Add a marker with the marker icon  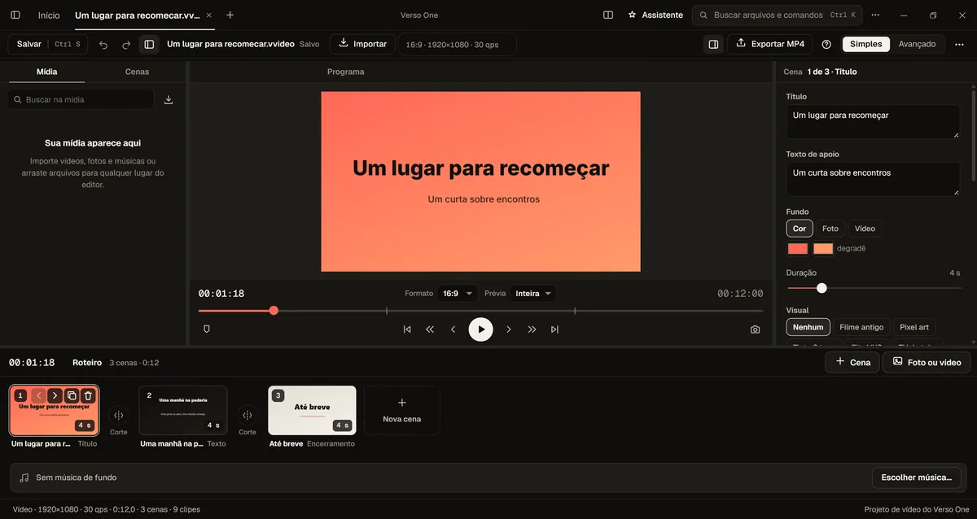(206, 329)
